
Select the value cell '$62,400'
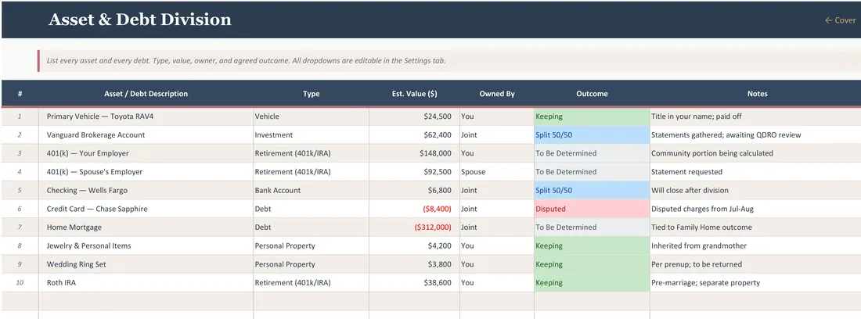[415, 134]
